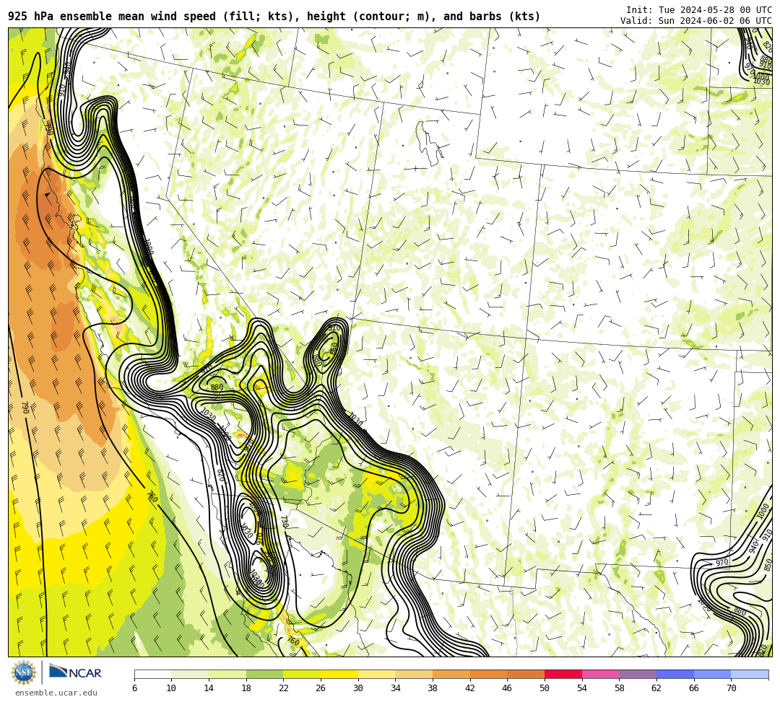
Task: Pick the tan 34–38 kts swatch
Action: 414,674
